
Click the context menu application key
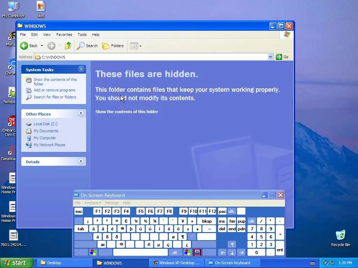click(197, 253)
